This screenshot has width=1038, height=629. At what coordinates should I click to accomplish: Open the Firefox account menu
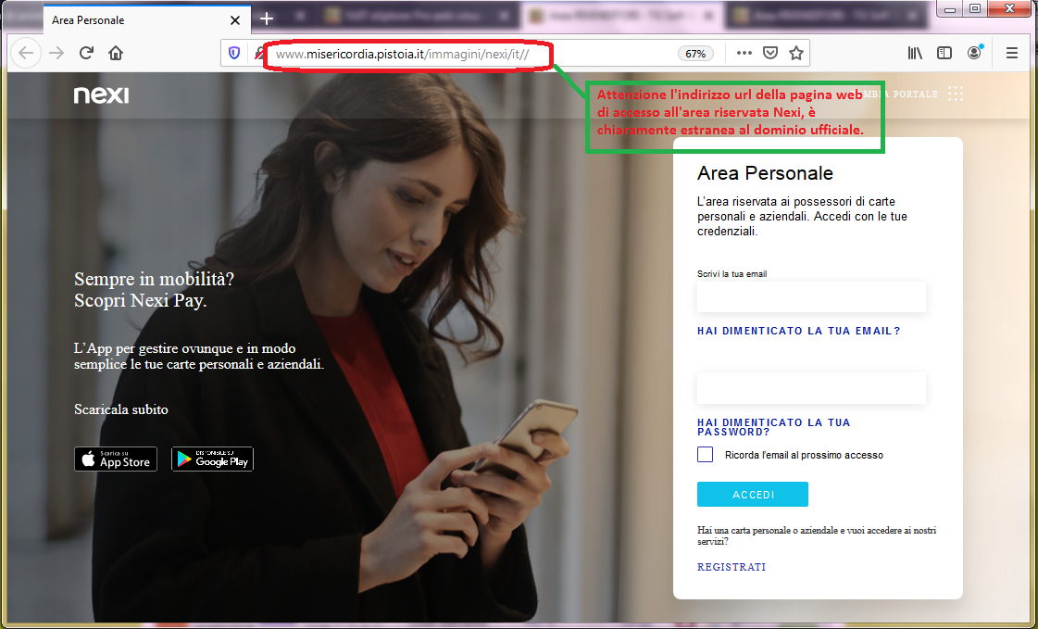click(974, 53)
